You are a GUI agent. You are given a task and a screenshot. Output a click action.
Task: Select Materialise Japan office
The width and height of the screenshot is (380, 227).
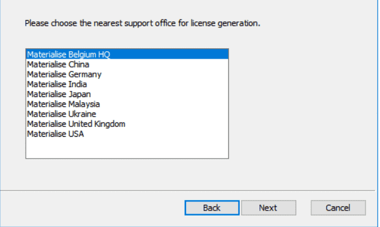pos(127,95)
